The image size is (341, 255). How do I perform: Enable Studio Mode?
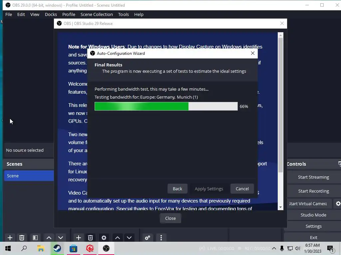click(313, 215)
